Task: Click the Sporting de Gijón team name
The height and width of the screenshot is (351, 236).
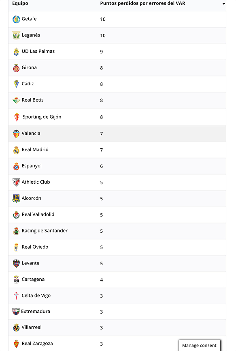Action: pos(42,117)
